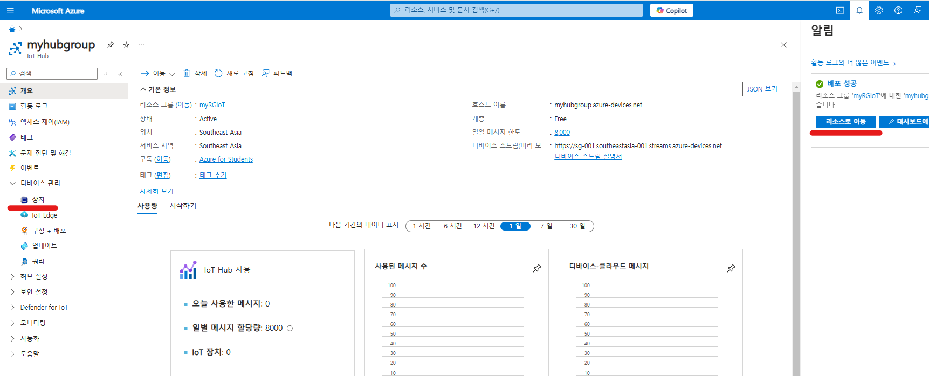Image resolution: width=929 pixels, height=376 pixels.
Task: Click the sidebar menu search field
Action: coord(52,74)
